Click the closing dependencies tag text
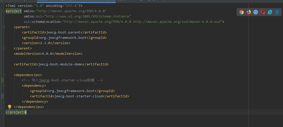 click(x=29, y=107)
